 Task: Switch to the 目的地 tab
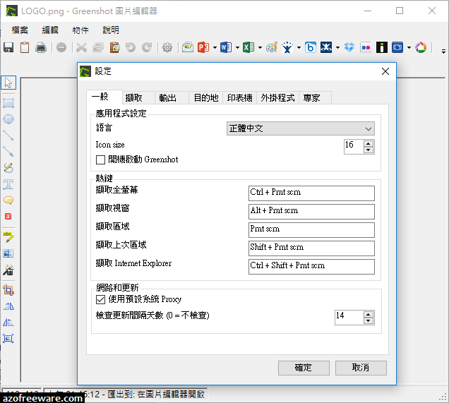[x=206, y=98]
